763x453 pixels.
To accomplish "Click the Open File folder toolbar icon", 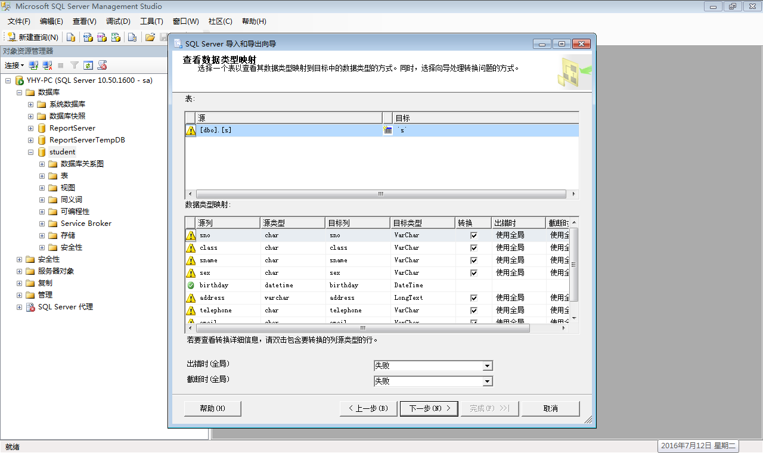I will coord(150,37).
